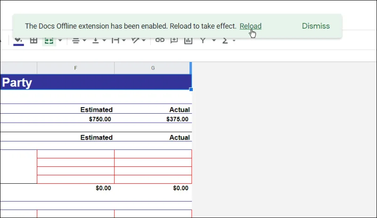This screenshot has height=218, width=377.
Task: Expand the text rotation dropdown arrow
Action: (144, 40)
